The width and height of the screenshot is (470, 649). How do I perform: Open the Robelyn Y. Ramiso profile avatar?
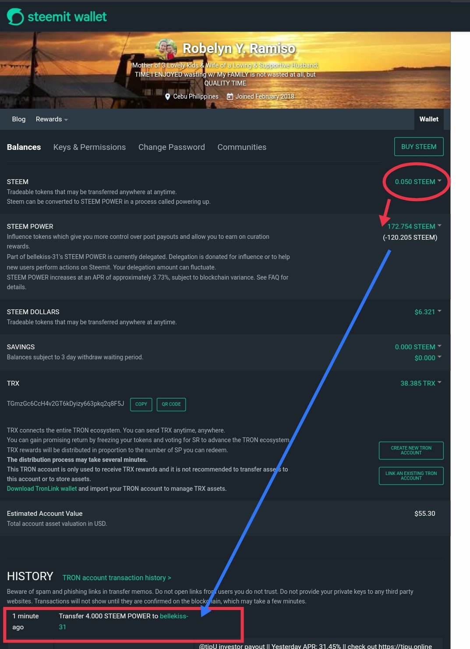166,49
